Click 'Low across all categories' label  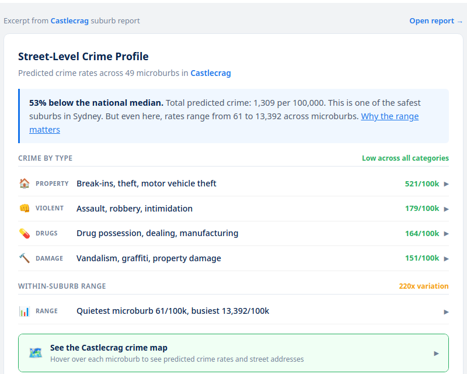click(405, 158)
